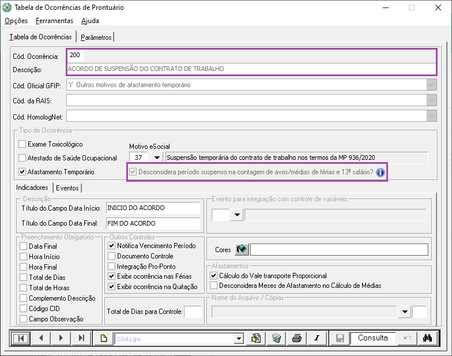Click the Cores text field
The height and width of the screenshot is (356, 452).
point(339,249)
